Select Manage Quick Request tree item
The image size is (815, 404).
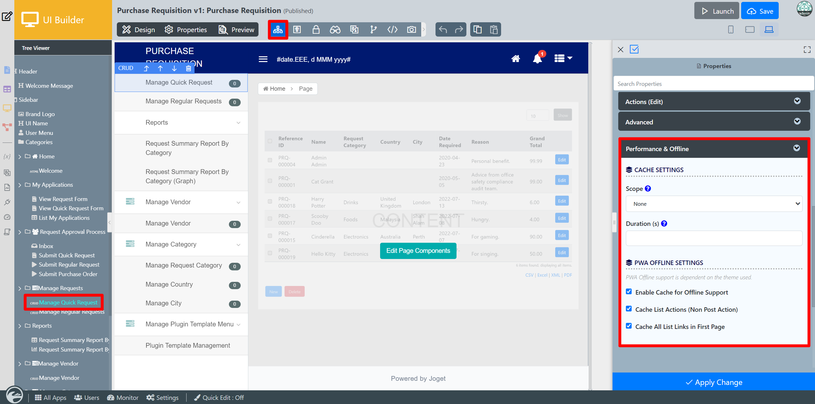68,303
